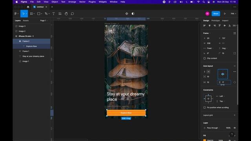Switch to the Inspect tab
This screenshot has height=141, width=251.
click(225, 21)
